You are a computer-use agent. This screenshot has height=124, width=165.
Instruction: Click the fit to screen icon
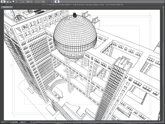[x=19, y=122]
